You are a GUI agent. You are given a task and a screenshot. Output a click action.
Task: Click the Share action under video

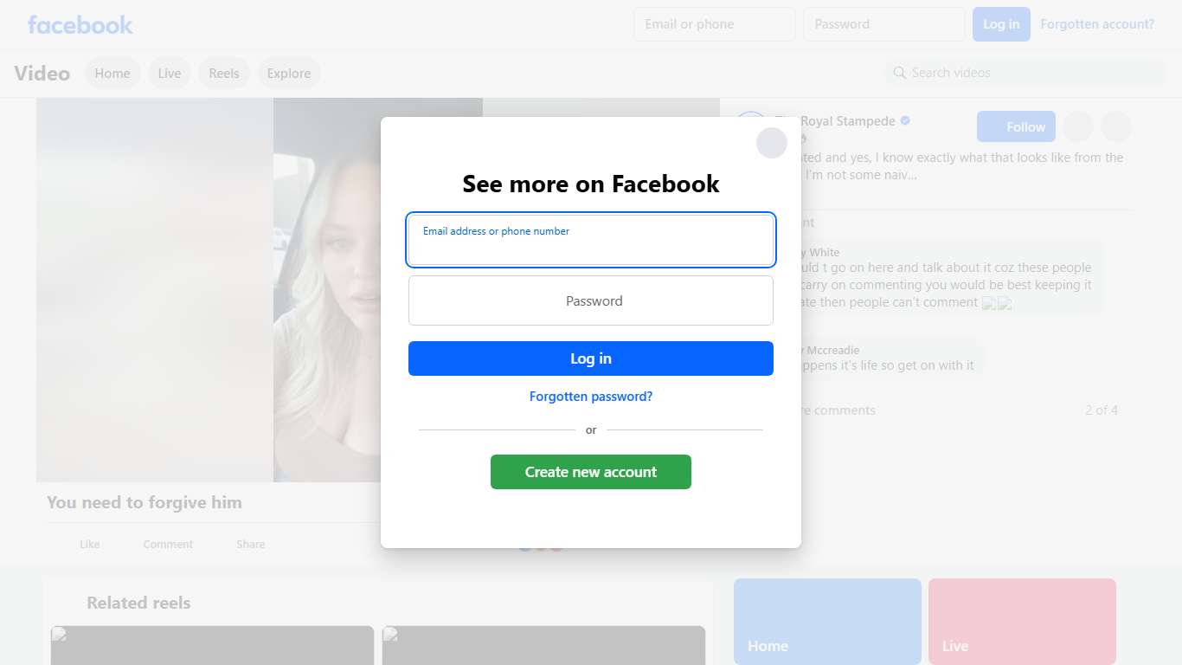pyautogui.click(x=251, y=544)
